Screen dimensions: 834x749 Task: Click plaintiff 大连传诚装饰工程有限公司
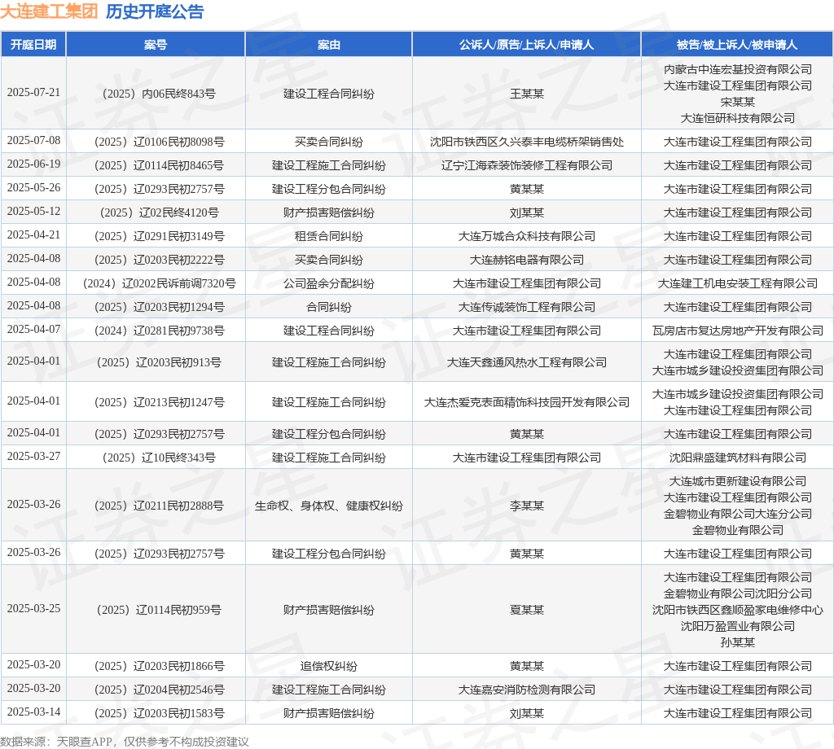point(527,307)
